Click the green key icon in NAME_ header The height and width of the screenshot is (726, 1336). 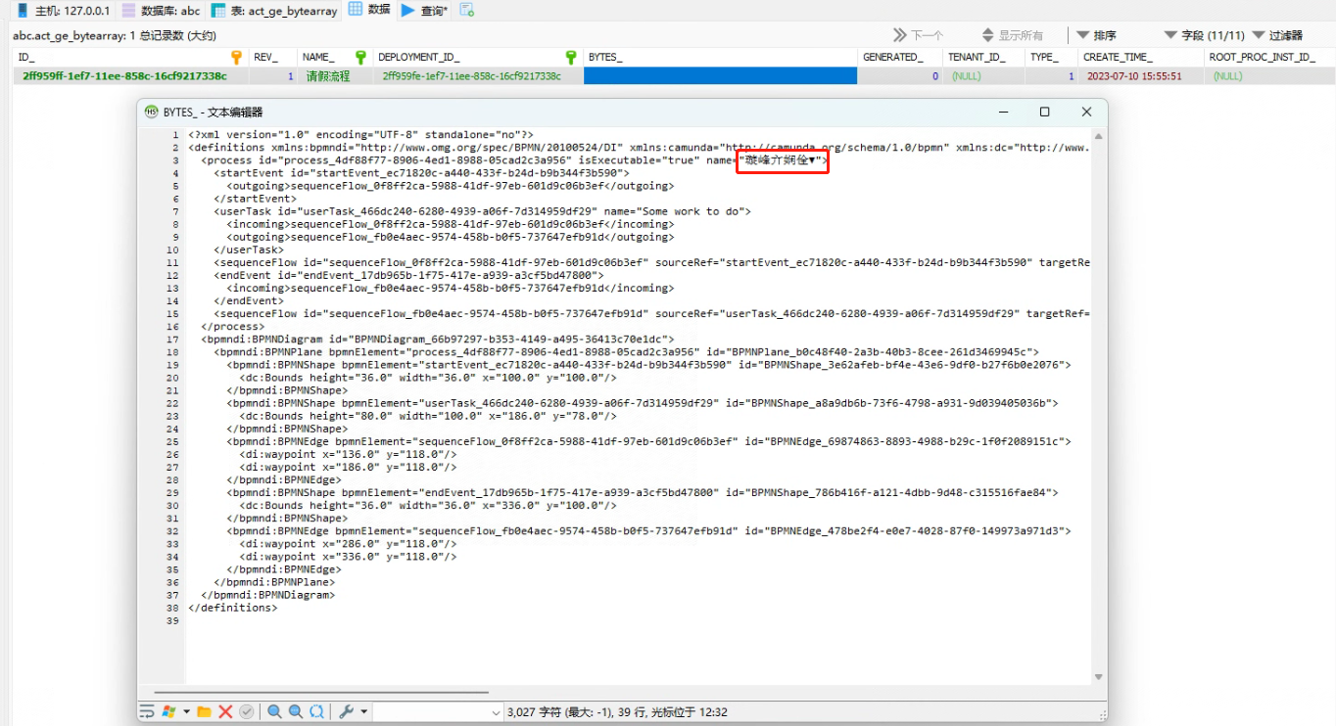[360, 57]
